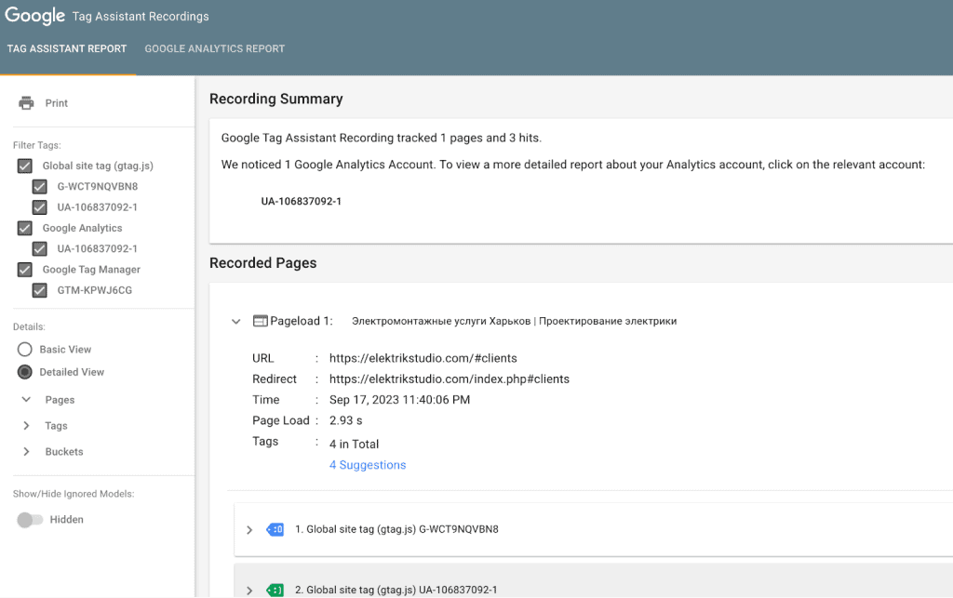Click the green tag icon on entry 2
953x598 pixels.
click(275, 590)
